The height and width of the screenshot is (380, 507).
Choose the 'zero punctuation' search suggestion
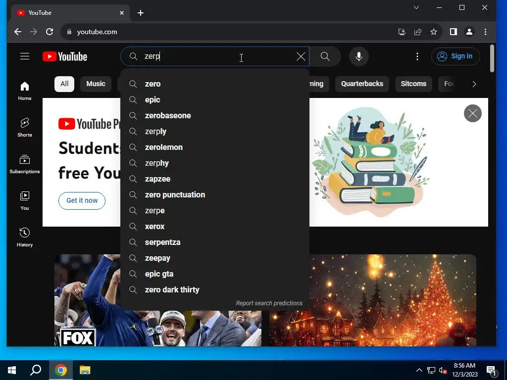pos(215,195)
